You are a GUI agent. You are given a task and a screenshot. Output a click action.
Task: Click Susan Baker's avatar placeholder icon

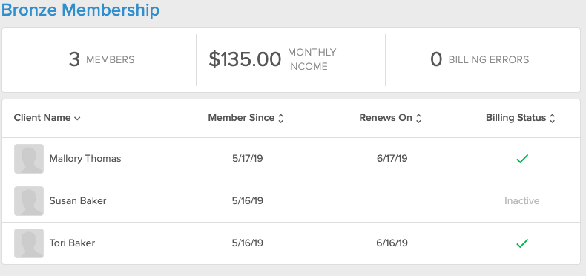(x=29, y=201)
